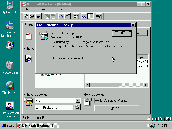This screenshot has width=172, height=129.
Task: Open the Help menu
Action: pyautogui.click(x=62, y=9)
